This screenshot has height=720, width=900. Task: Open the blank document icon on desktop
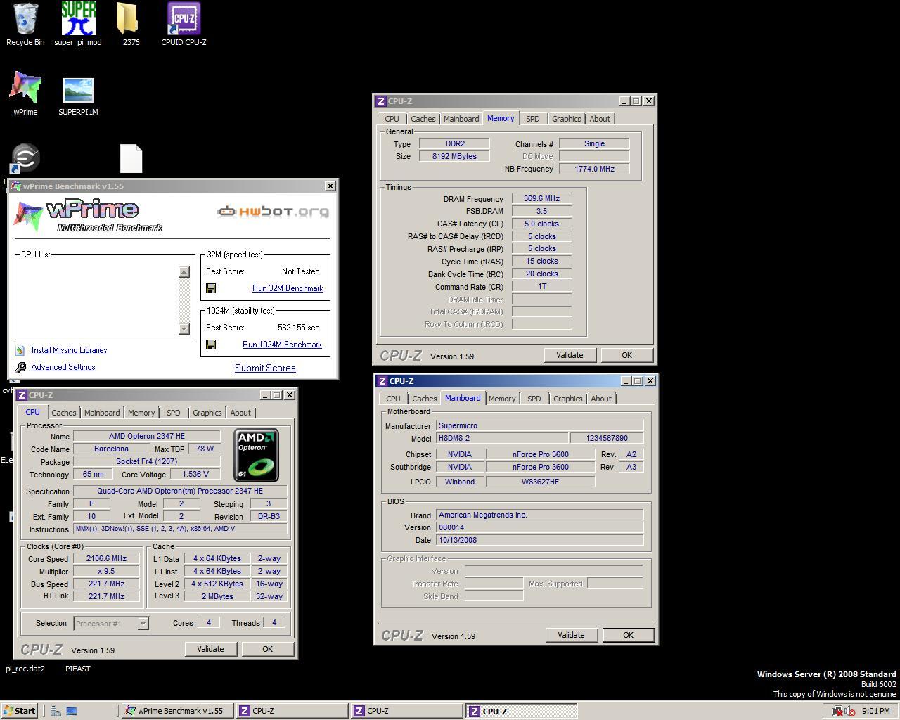[131, 158]
